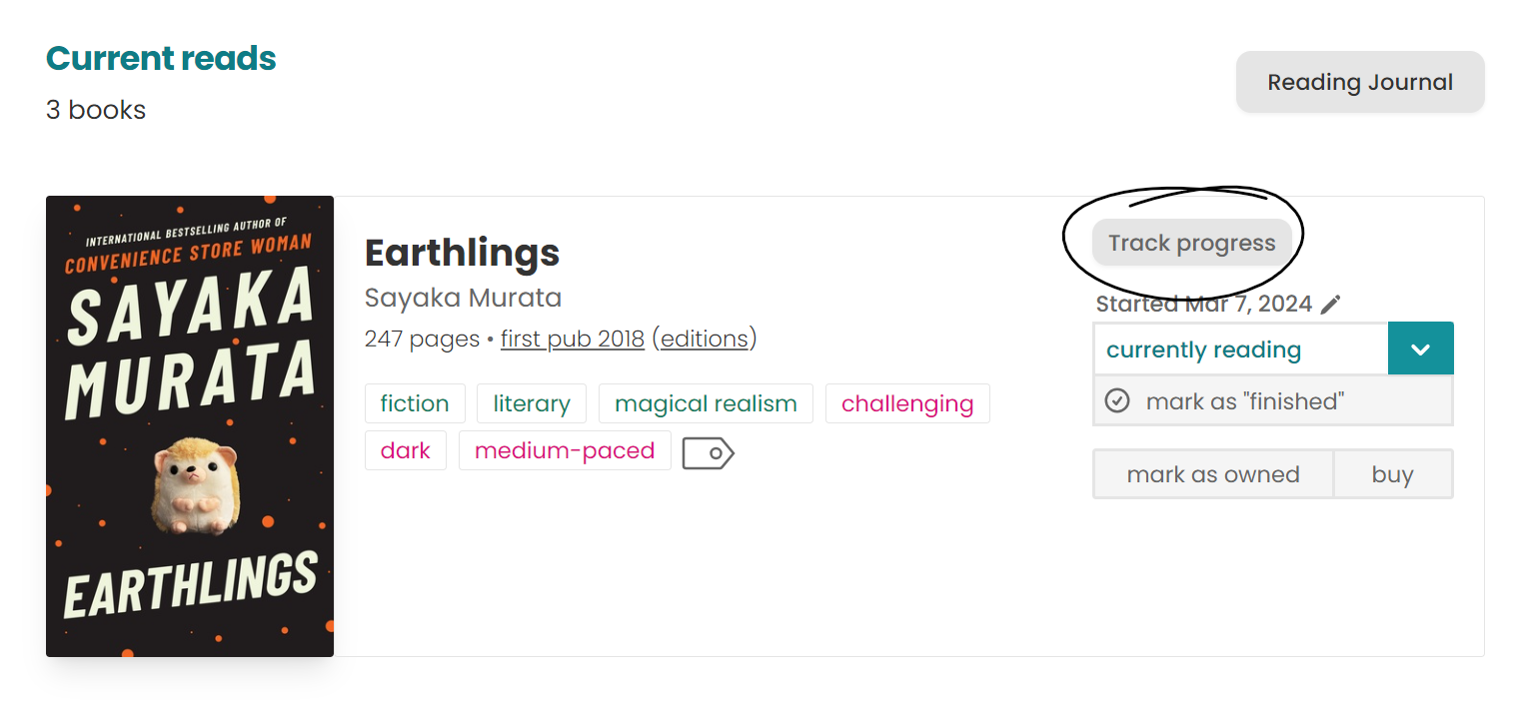The width and height of the screenshot is (1520, 701).
Task: Click the checkmark circle icon for finished
Action: pos(1117,401)
